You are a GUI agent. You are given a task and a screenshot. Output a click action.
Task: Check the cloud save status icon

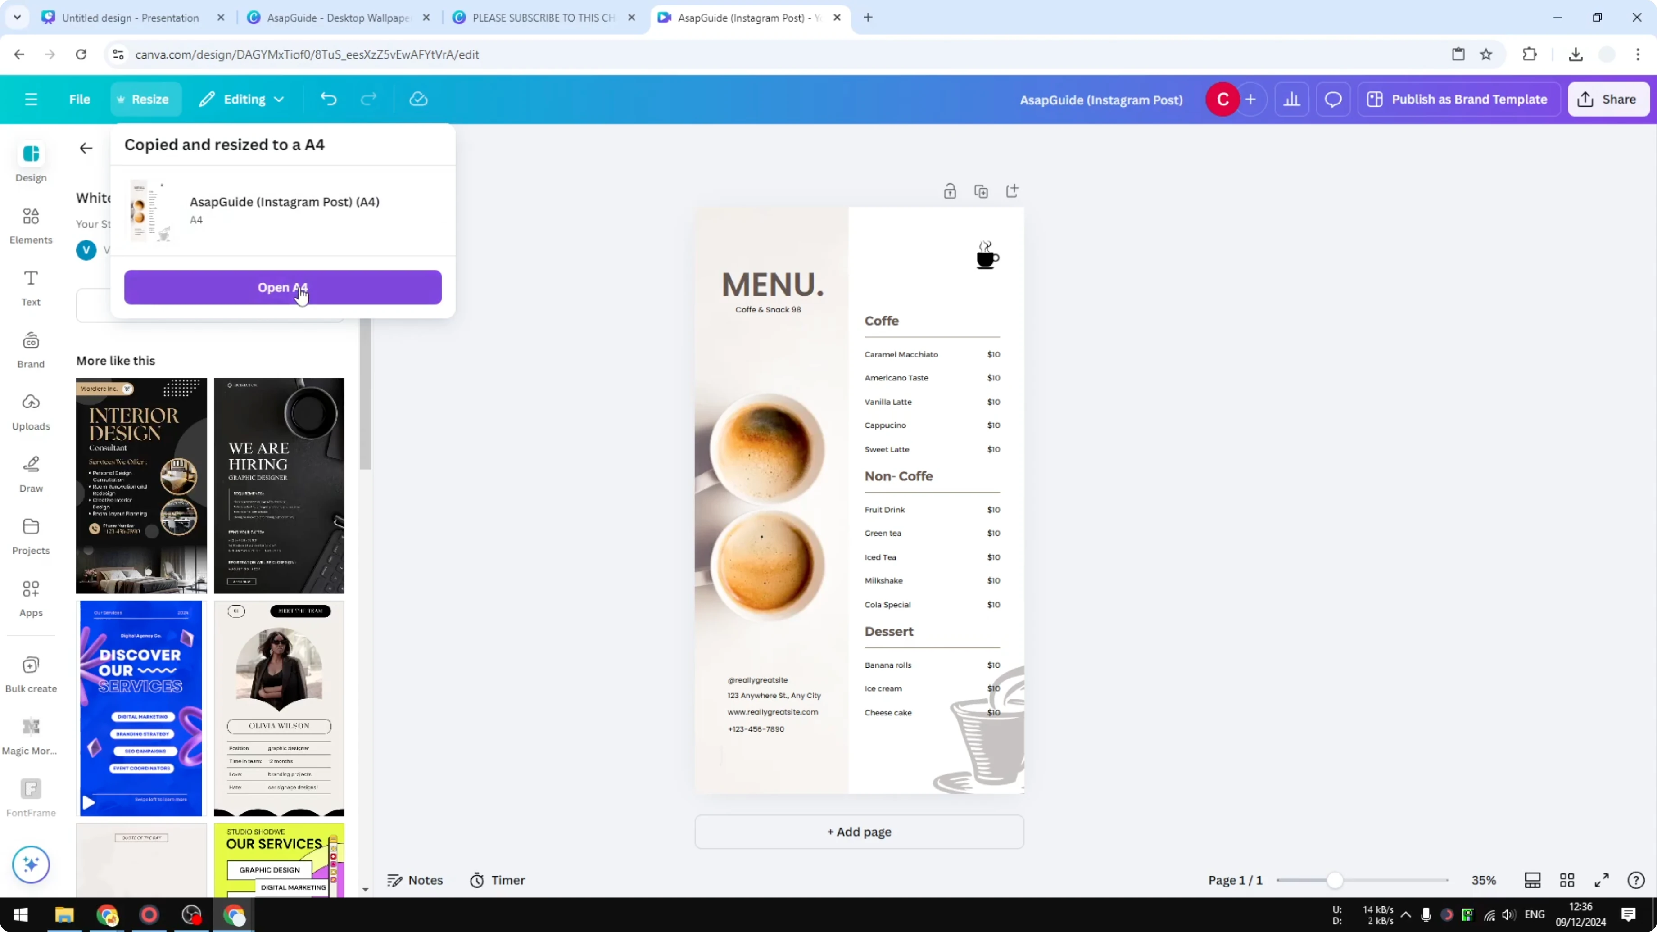pos(419,99)
